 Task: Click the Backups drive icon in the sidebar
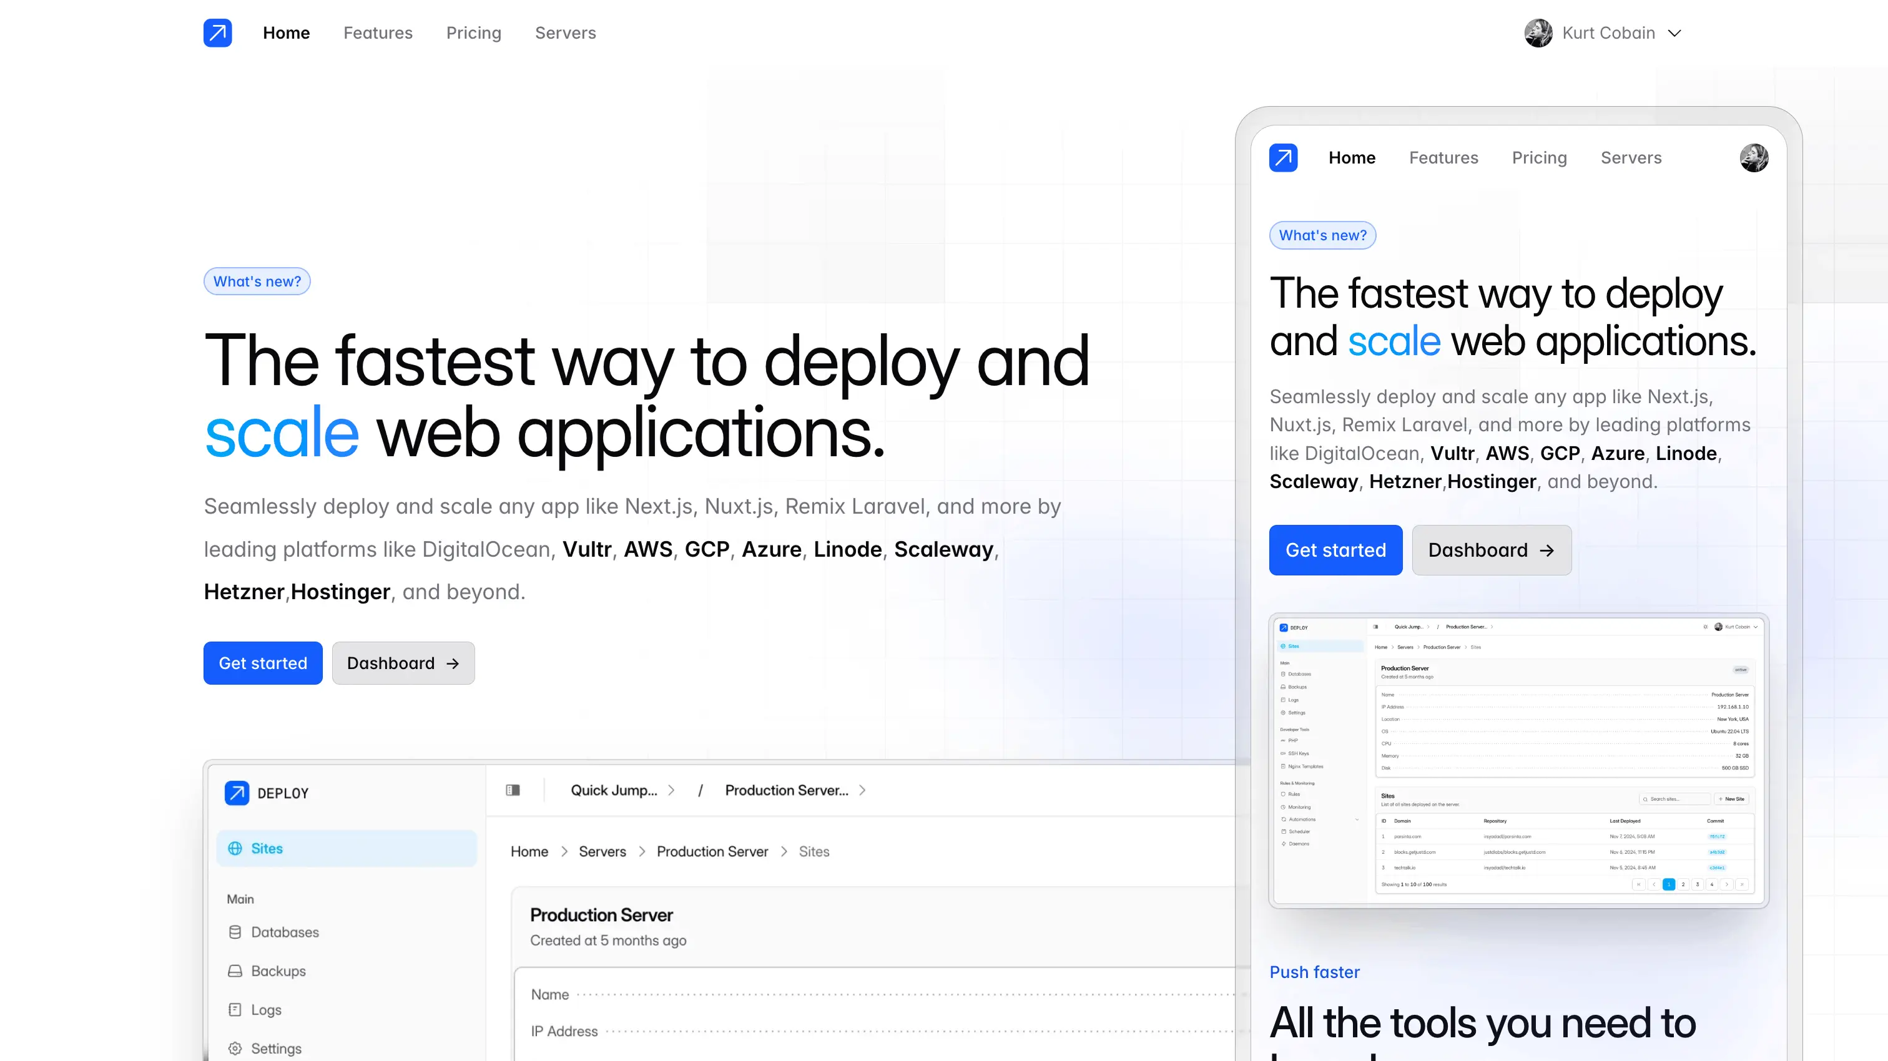[x=235, y=971]
